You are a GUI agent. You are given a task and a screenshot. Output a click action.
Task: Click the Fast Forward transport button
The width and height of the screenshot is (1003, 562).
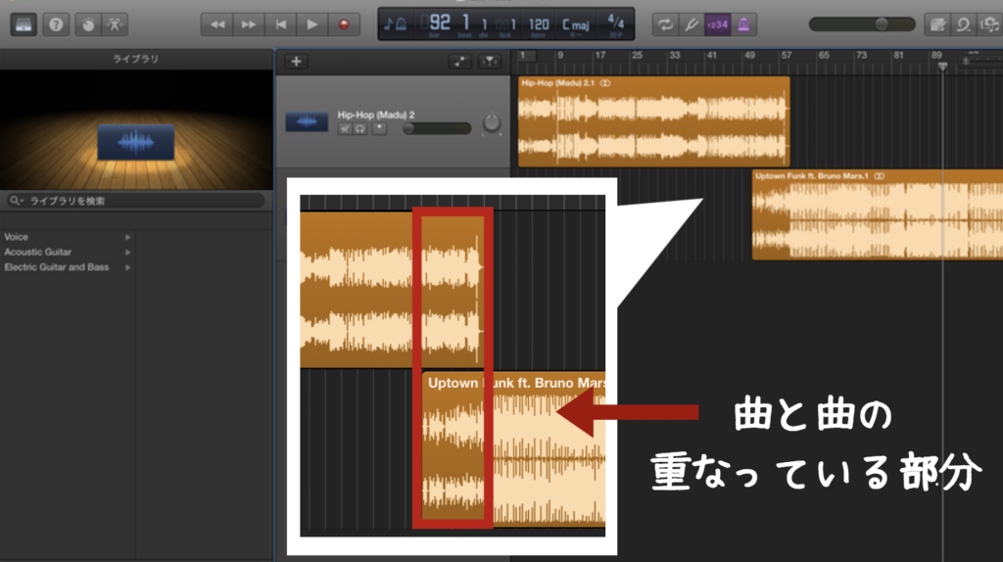tap(248, 24)
